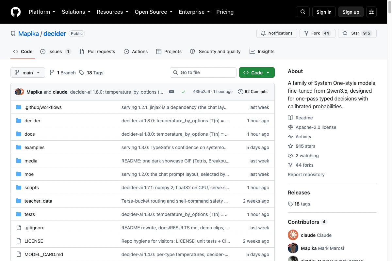Viewport: 392px width, 261px height.
Task: Open the Platform dropdown menu
Action: pyautogui.click(x=42, y=12)
